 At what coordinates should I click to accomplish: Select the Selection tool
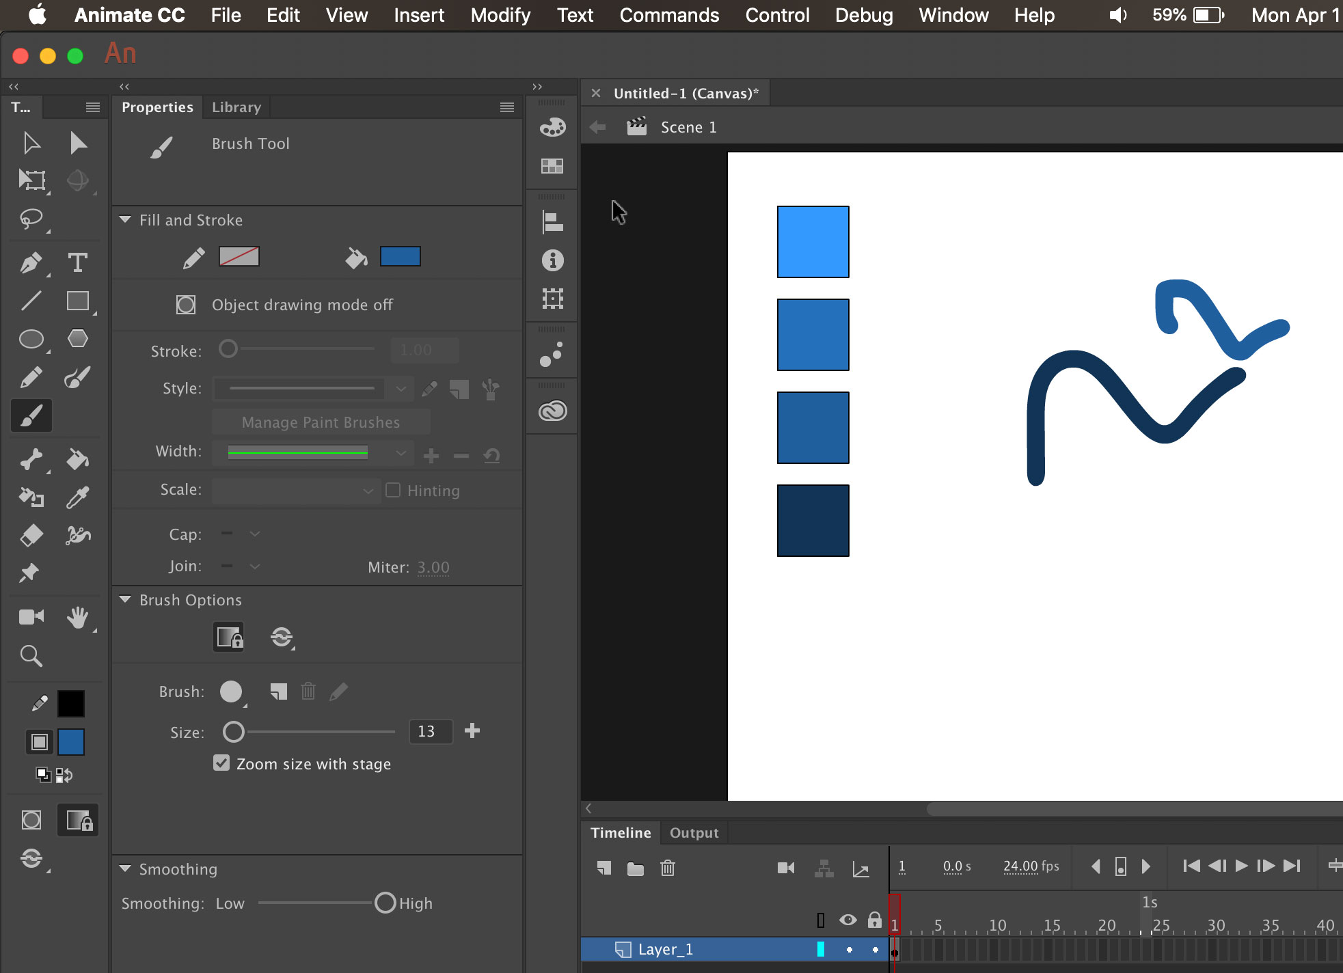coord(31,143)
